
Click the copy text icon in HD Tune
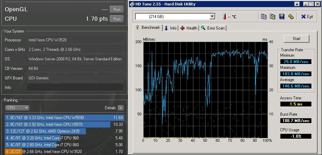click(263, 17)
